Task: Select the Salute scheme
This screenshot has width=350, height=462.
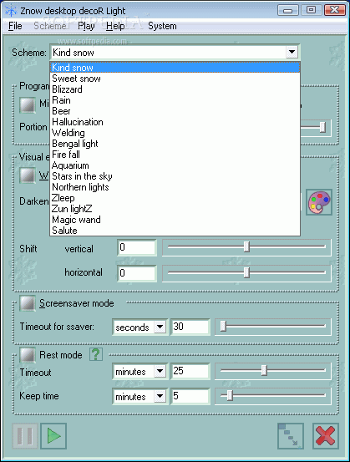Action: coord(175,231)
